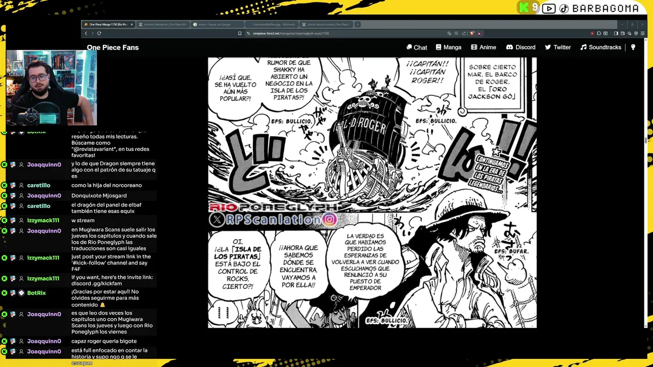
Task: Open the Anime link in site navigation
Action: tap(483, 47)
